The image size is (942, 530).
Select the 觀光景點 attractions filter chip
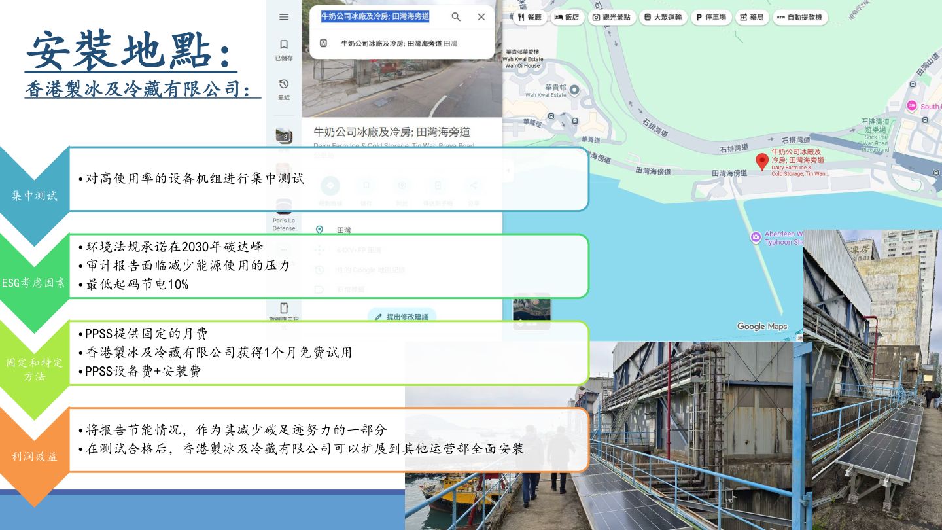pyautogui.click(x=612, y=17)
